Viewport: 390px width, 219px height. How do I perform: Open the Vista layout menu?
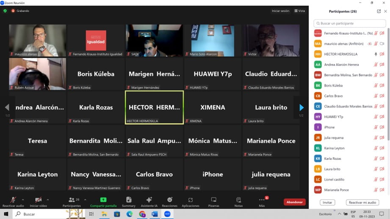299,11
